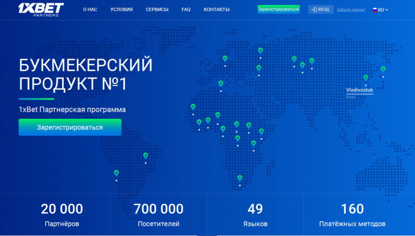The height and width of the screenshot is (236, 415).
Task: Open the О НАС menu item
Action: pyautogui.click(x=90, y=9)
